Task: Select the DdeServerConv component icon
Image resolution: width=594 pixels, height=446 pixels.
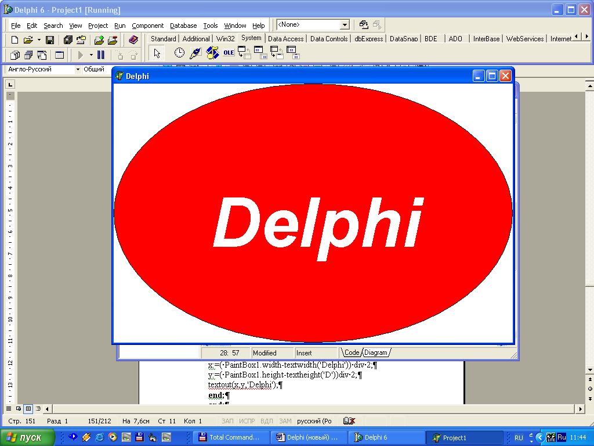Action: pyautogui.click(x=277, y=53)
